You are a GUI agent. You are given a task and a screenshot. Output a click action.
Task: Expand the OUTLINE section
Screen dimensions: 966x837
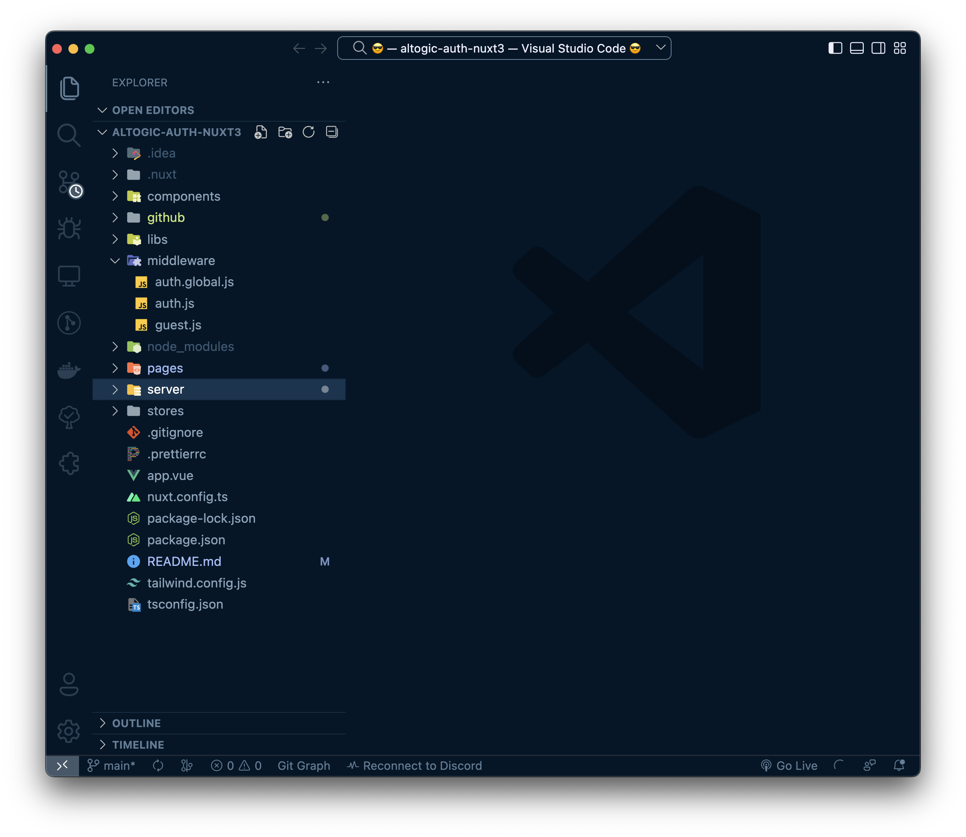(136, 723)
